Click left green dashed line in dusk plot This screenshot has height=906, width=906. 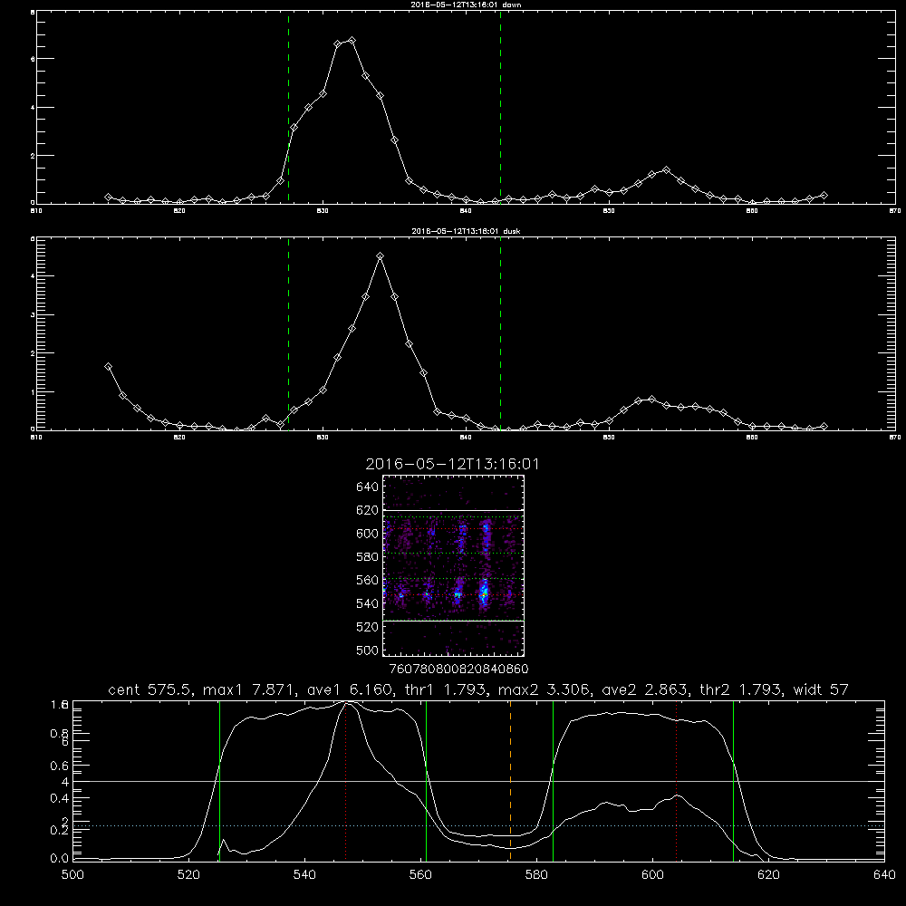click(x=288, y=334)
